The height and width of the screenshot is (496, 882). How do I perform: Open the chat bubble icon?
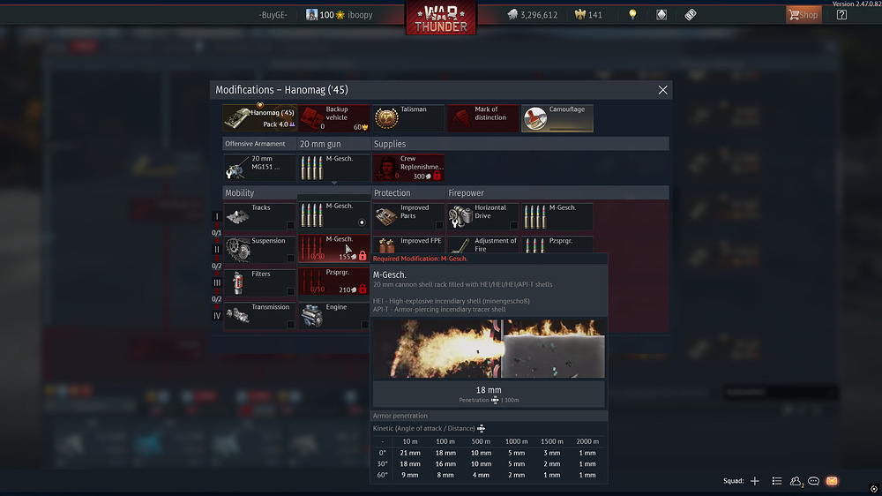[813, 481]
